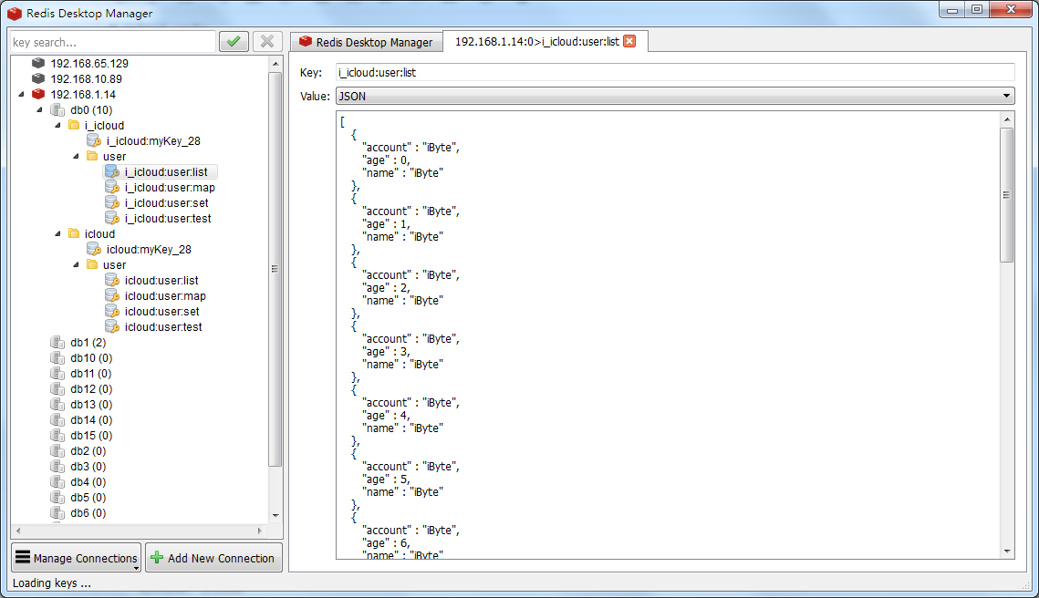
Task: Click the tree panel scroll down arrow
Action: [275, 515]
